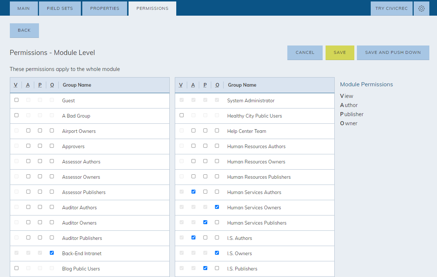Image resolution: width=437 pixels, height=277 pixels.
Task: Save the module permissions
Action: [340, 53]
